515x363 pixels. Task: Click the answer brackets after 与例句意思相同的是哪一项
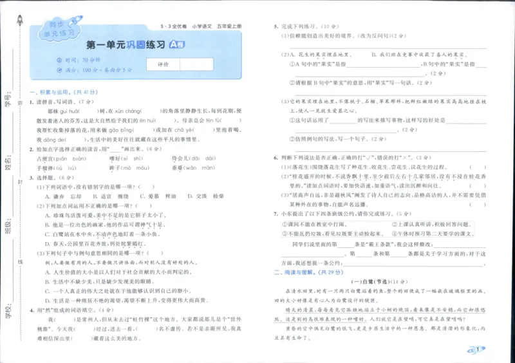tap(155, 254)
